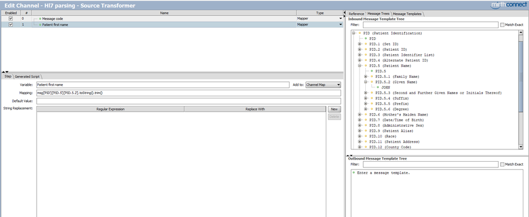529x217 pixels.
Task: Toggle Match Exact for Inbound tree filter
Action: tap(502, 25)
